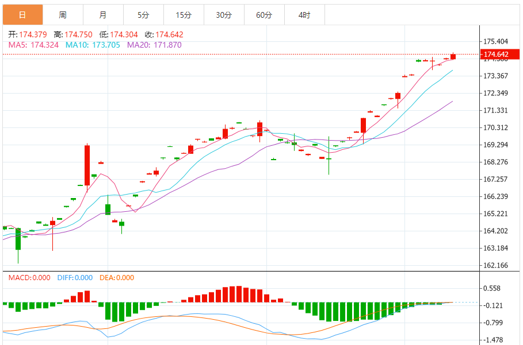Click the MA20: 171.870 label
This screenshot has height=345, width=523.
tap(154, 45)
